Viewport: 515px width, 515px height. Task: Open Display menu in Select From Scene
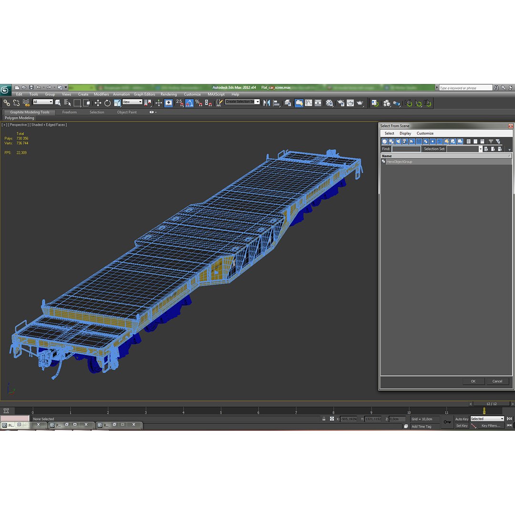[405, 134]
